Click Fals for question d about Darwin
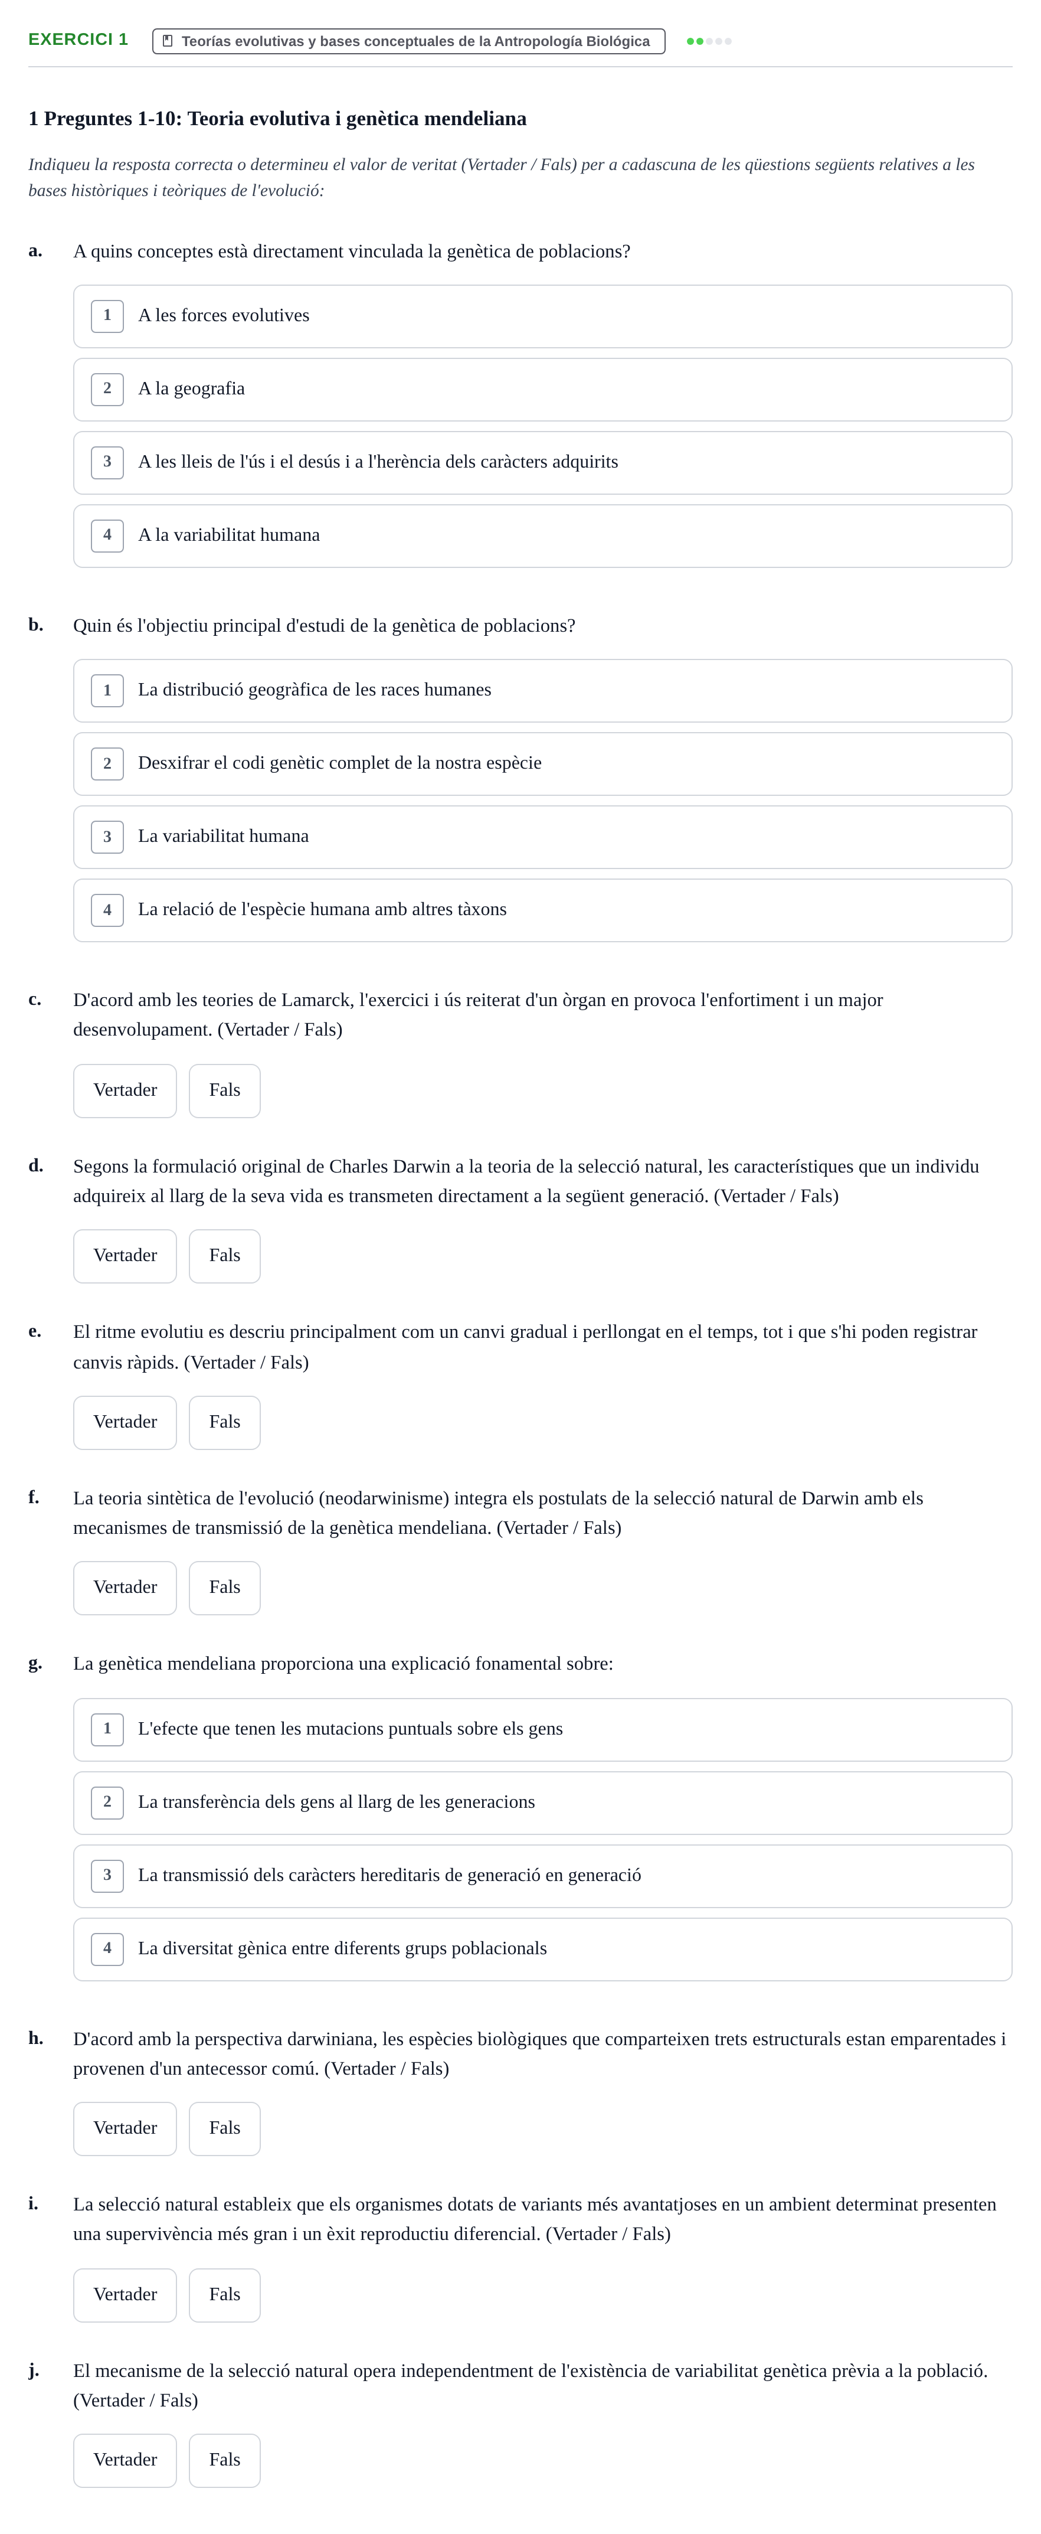This screenshot has width=1041, height=2534. click(225, 1256)
